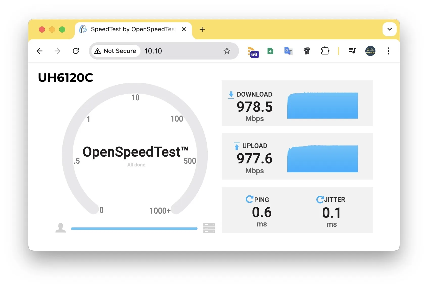428x288 pixels.
Task: Click the red window close button
Action: point(42,30)
